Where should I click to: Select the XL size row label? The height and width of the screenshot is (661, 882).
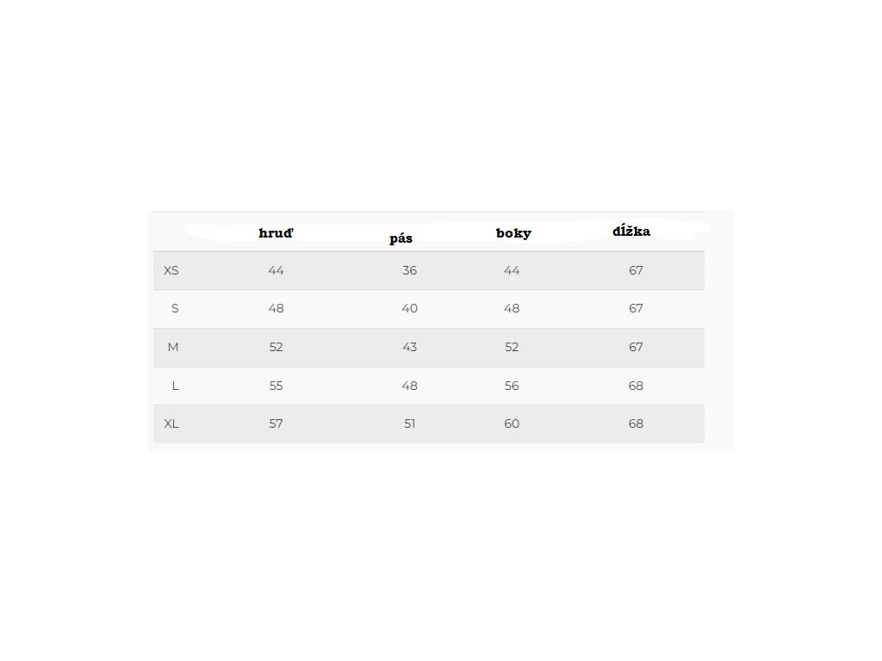(x=171, y=423)
